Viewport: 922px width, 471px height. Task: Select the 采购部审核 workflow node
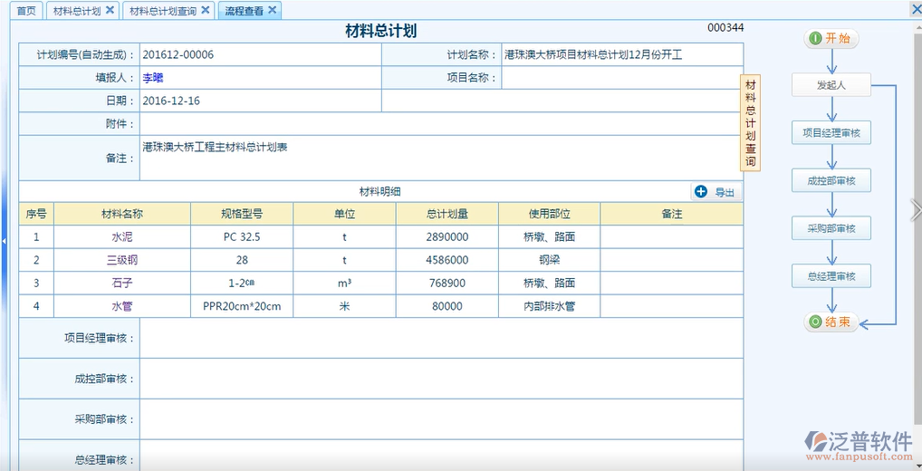click(831, 228)
